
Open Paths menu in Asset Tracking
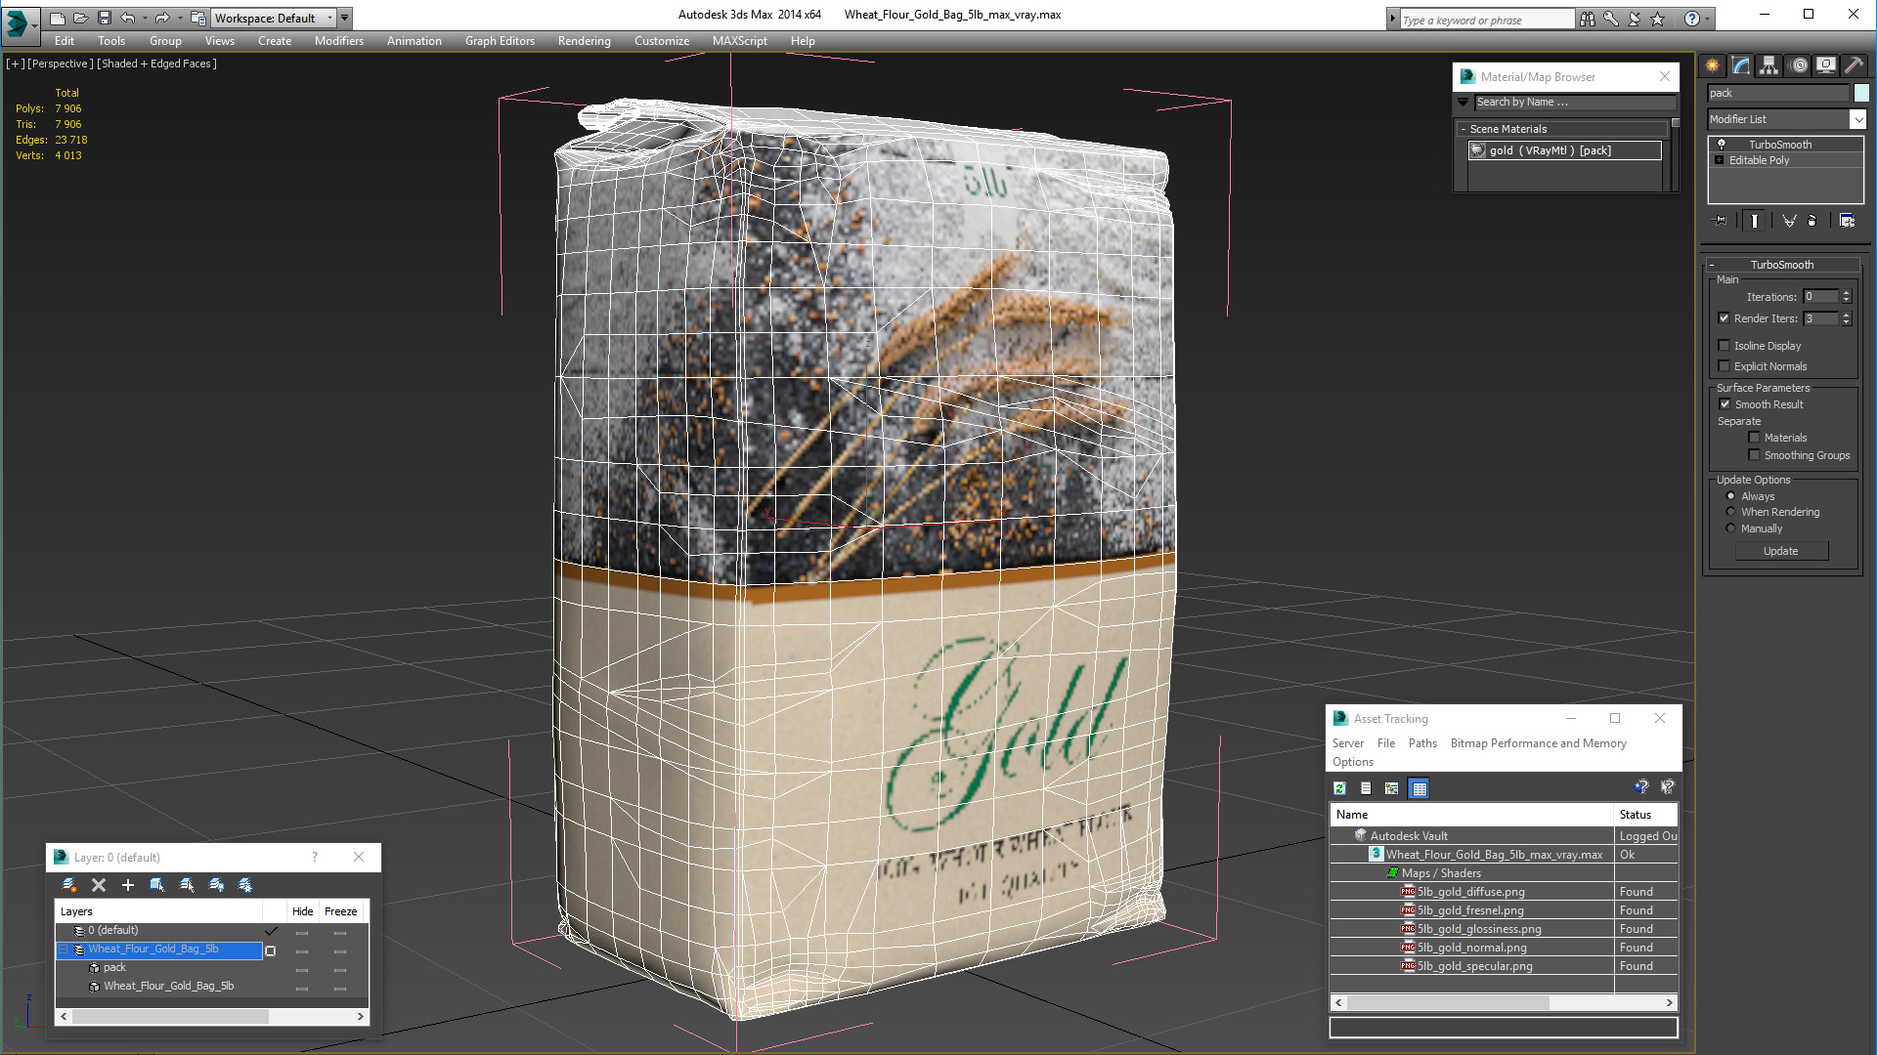tap(1422, 743)
